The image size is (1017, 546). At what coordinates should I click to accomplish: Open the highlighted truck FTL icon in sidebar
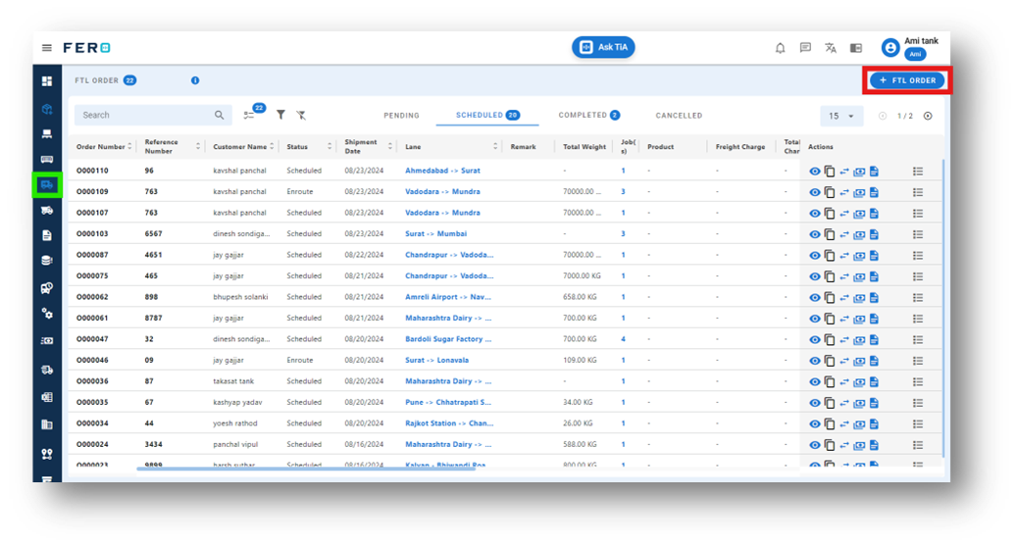[x=47, y=185]
